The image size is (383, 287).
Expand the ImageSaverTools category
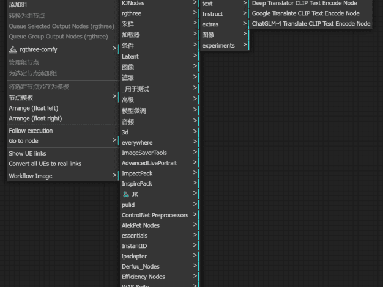[160, 153]
